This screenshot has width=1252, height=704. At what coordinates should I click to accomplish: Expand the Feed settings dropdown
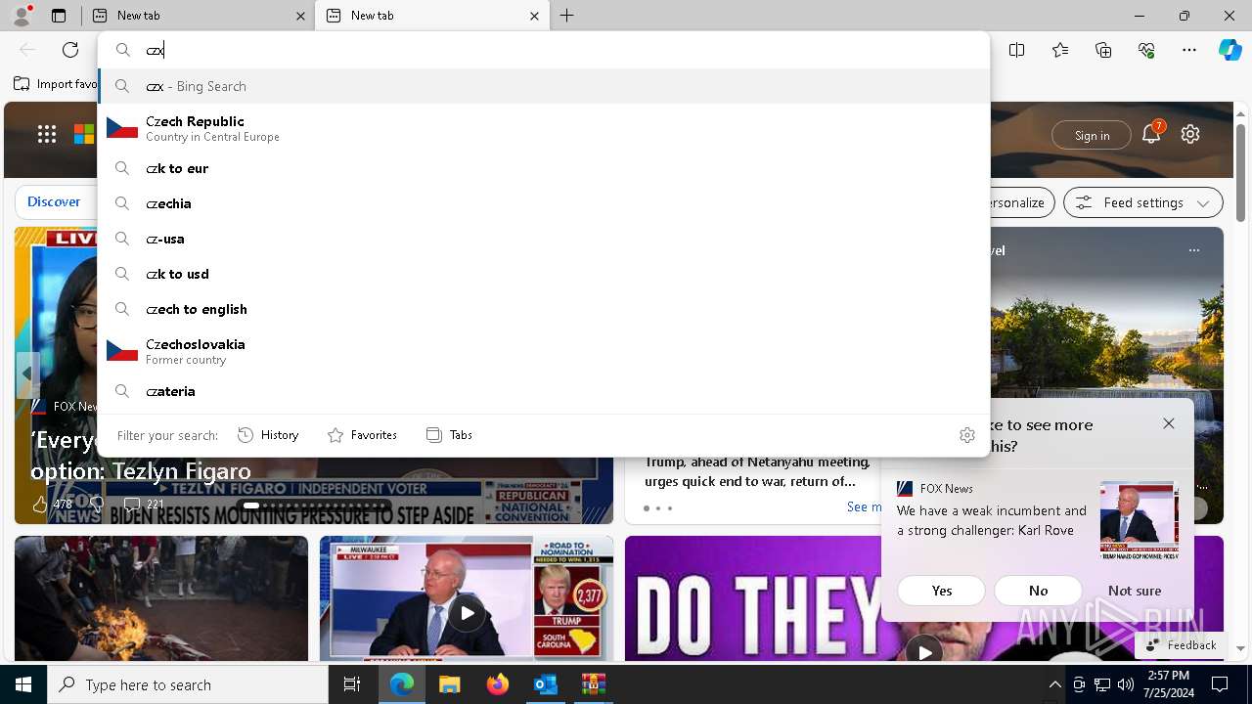[1142, 202]
